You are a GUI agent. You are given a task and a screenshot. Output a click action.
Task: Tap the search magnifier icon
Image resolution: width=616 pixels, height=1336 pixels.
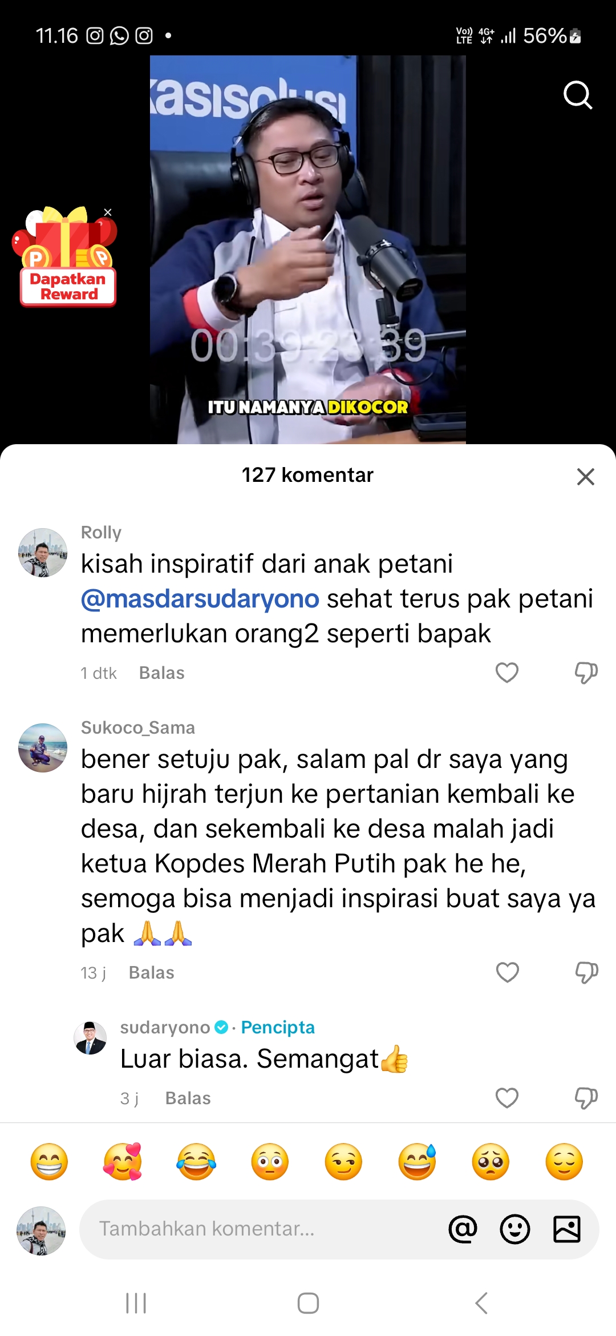[578, 95]
